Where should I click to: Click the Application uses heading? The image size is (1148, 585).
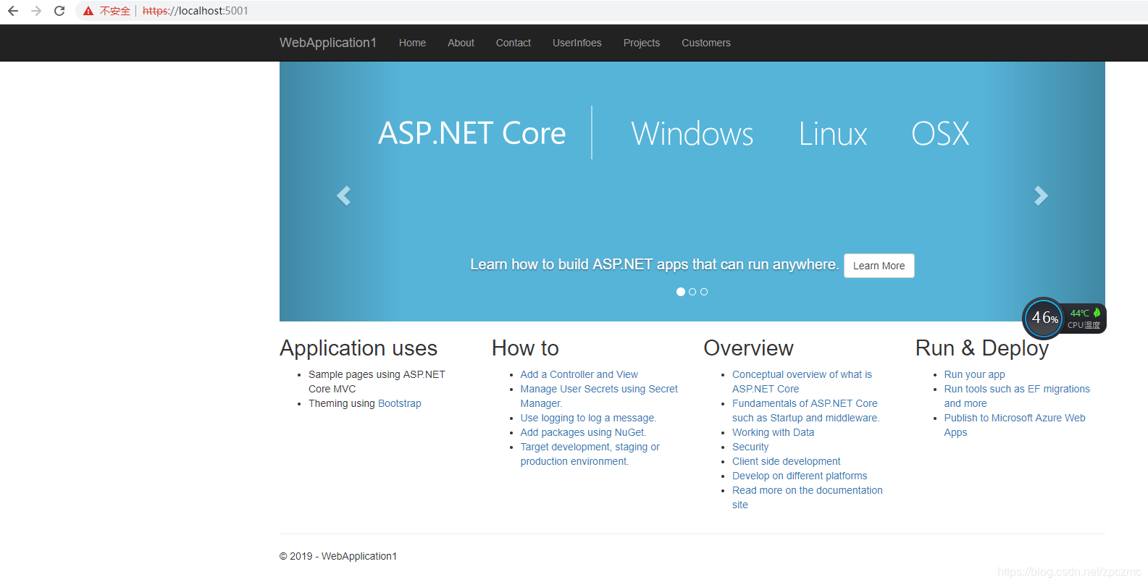(359, 348)
